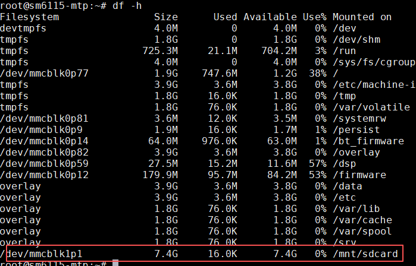Click the /dev/mmcblk1p1 filesystem entry
The image size is (416, 266).
(x=41, y=254)
